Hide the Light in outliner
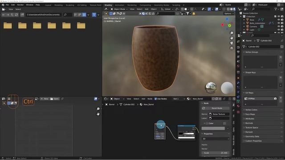Viewport: 285px width, 160px height. [x=279, y=30]
